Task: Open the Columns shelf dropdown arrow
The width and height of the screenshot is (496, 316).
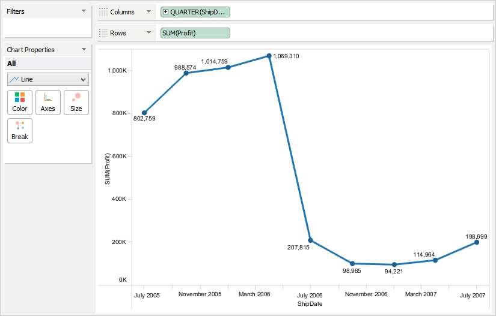Action: click(148, 12)
